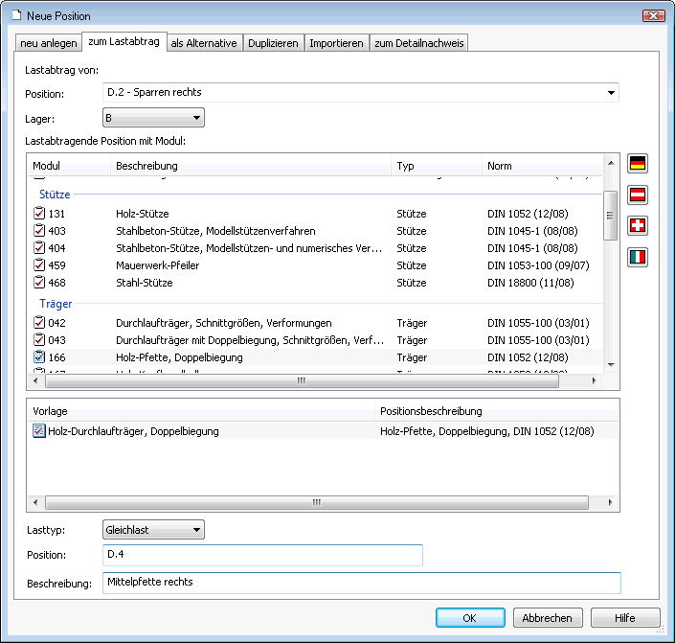The height and width of the screenshot is (643, 675).
Task: Select the Austrian flag norm filter
Action: click(x=638, y=195)
